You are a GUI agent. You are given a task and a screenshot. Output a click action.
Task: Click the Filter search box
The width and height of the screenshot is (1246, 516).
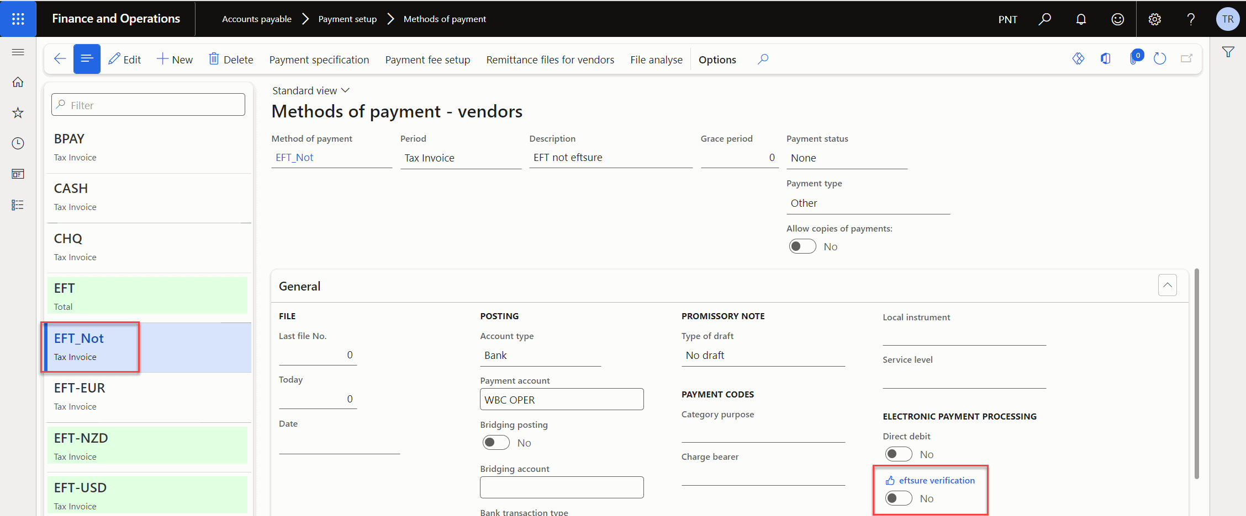click(x=148, y=105)
